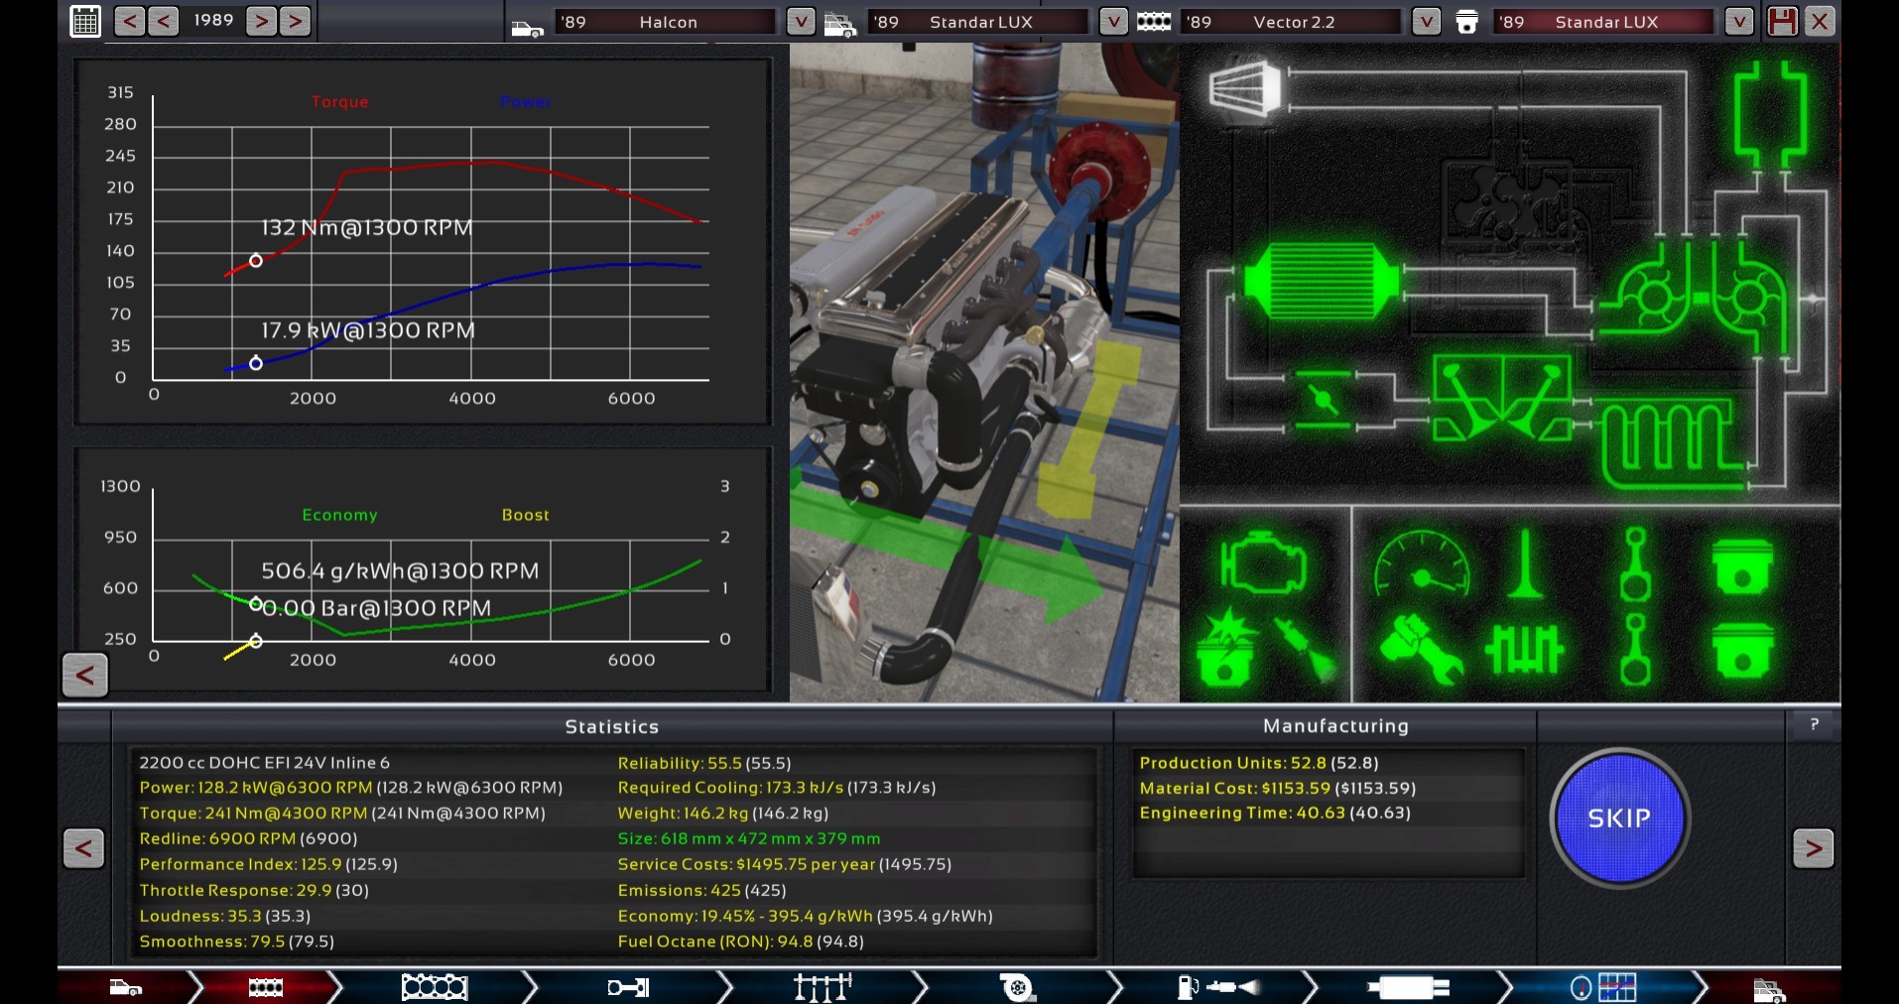The width and height of the screenshot is (1899, 1004).
Task: Click the intercooler in the intake diagram
Action: click(1321, 282)
